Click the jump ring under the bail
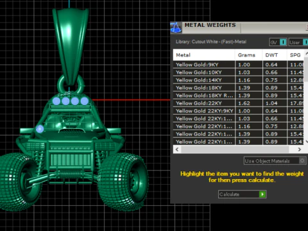Image resolution: width=308 pixels, height=231 pixels. click(71, 84)
